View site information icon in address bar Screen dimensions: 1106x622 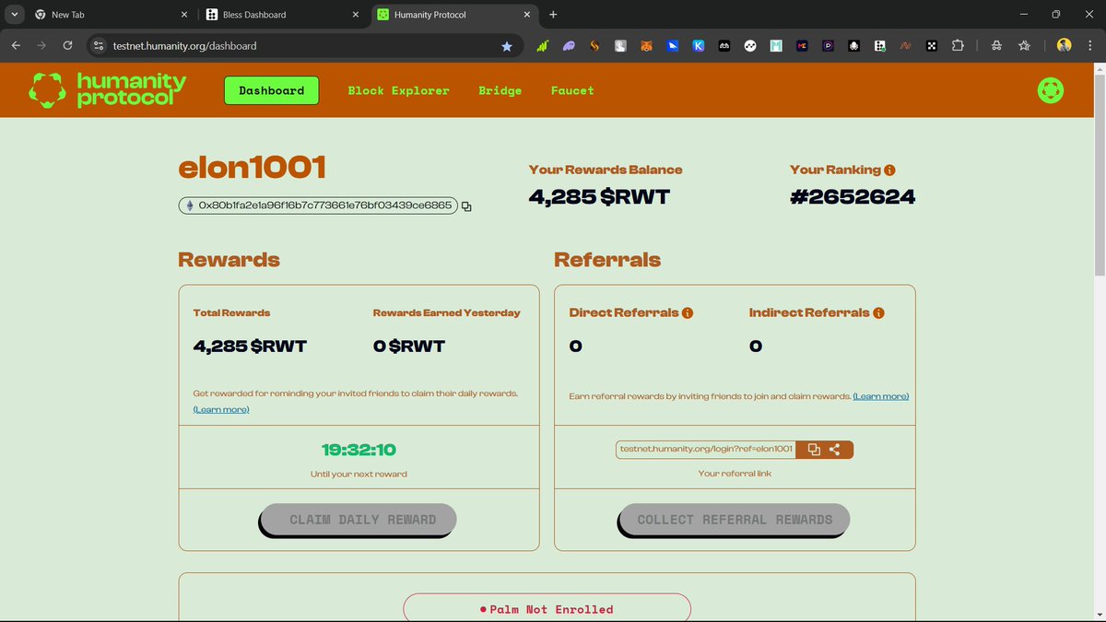coord(100,45)
